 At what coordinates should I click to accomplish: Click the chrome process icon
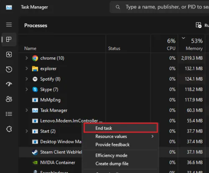35,58
